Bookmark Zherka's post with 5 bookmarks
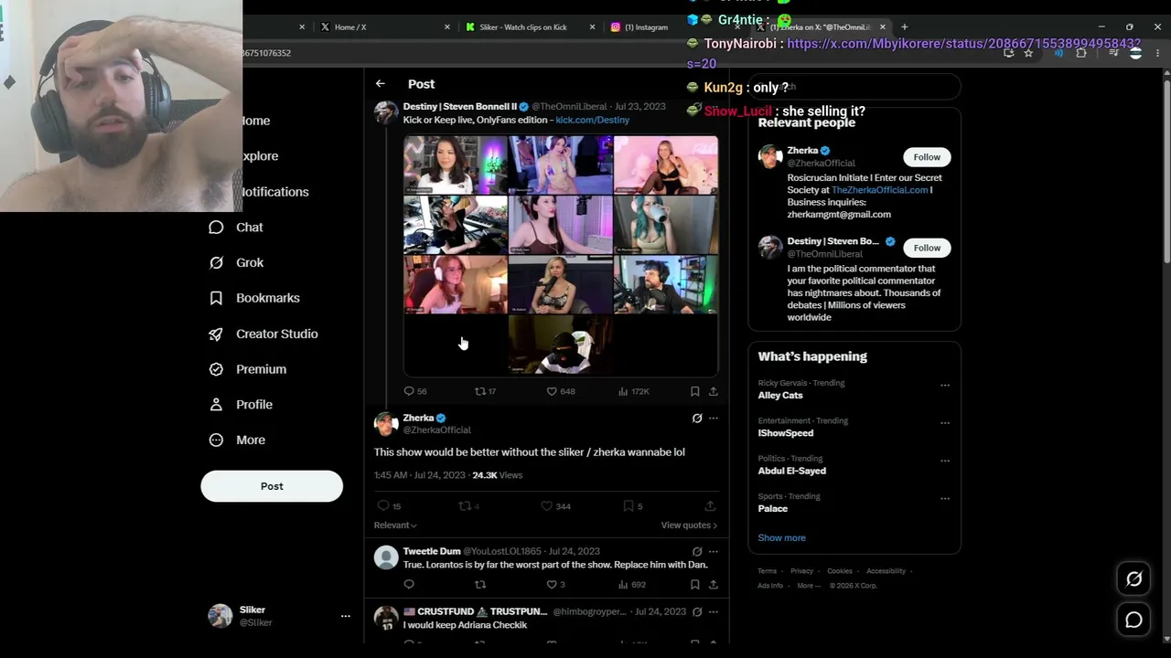 (628, 506)
